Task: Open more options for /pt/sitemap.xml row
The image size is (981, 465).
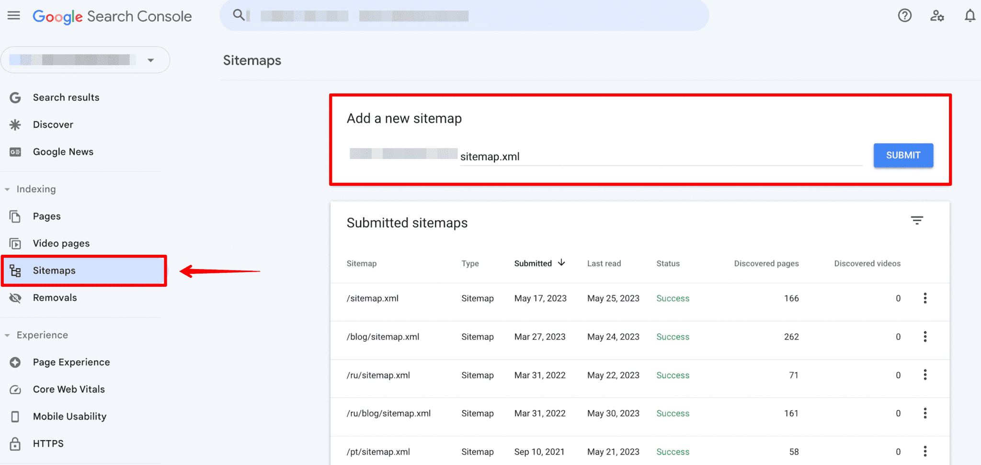Action: pos(925,452)
